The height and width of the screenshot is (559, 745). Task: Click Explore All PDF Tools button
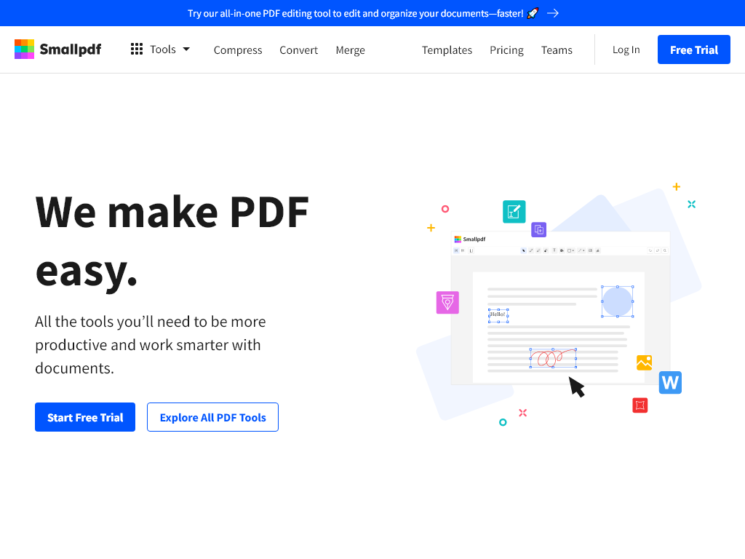click(x=212, y=417)
